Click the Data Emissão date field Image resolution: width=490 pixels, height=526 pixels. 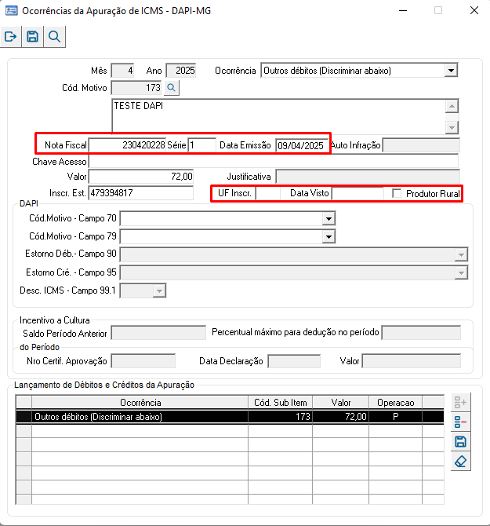tap(301, 145)
